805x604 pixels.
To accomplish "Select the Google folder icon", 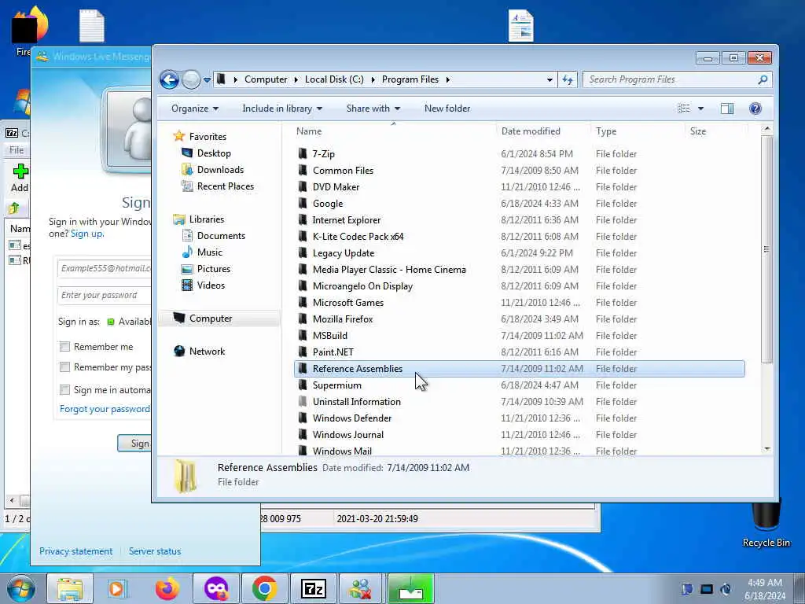I will click(303, 204).
